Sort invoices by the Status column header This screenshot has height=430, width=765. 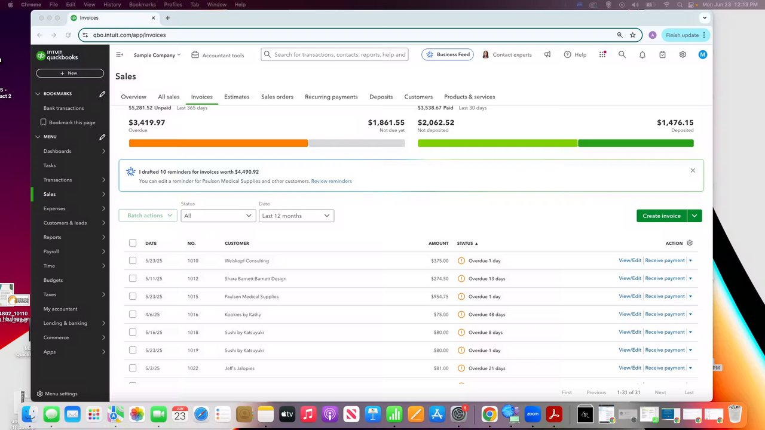point(467,243)
